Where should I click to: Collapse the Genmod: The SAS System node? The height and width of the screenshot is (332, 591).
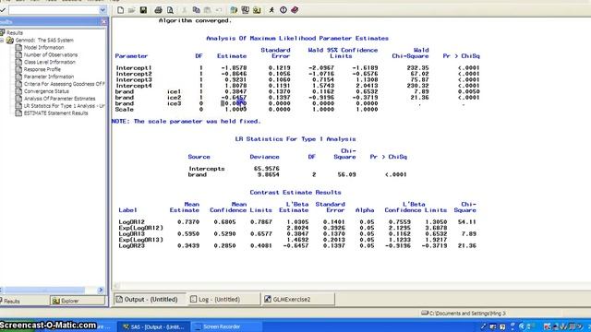2,41
